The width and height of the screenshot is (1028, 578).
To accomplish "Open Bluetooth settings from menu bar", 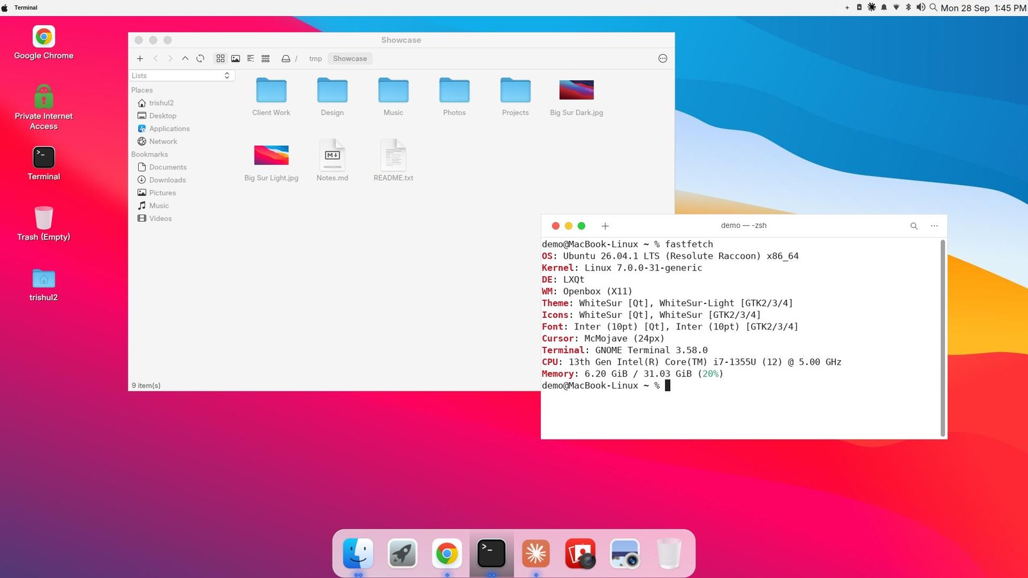I will (908, 8).
